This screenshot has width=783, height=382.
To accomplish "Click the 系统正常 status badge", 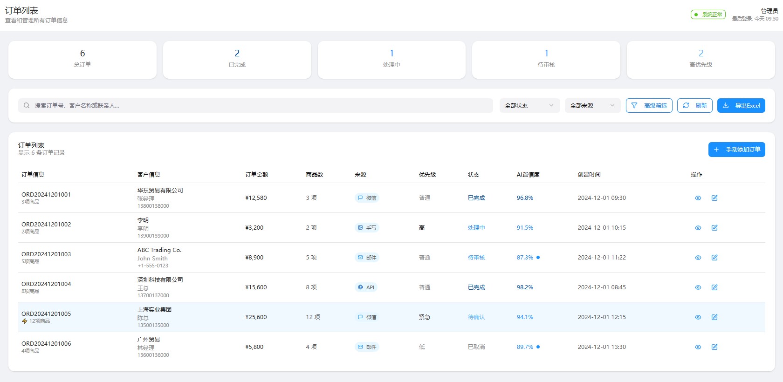I will click(707, 14).
